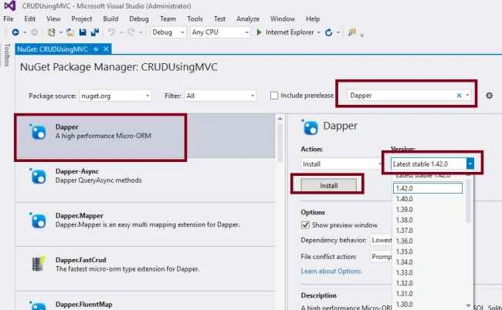Open the View menu
Viewport: 502px width, 310px height.
(53, 19)
